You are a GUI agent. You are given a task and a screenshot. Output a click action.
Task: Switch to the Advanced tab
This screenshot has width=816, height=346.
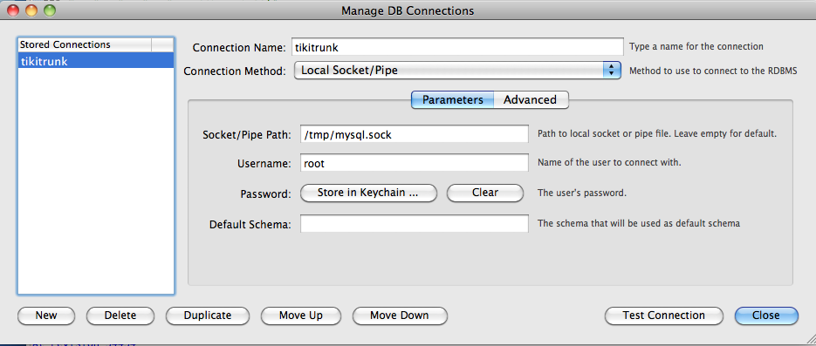(531, 99)
